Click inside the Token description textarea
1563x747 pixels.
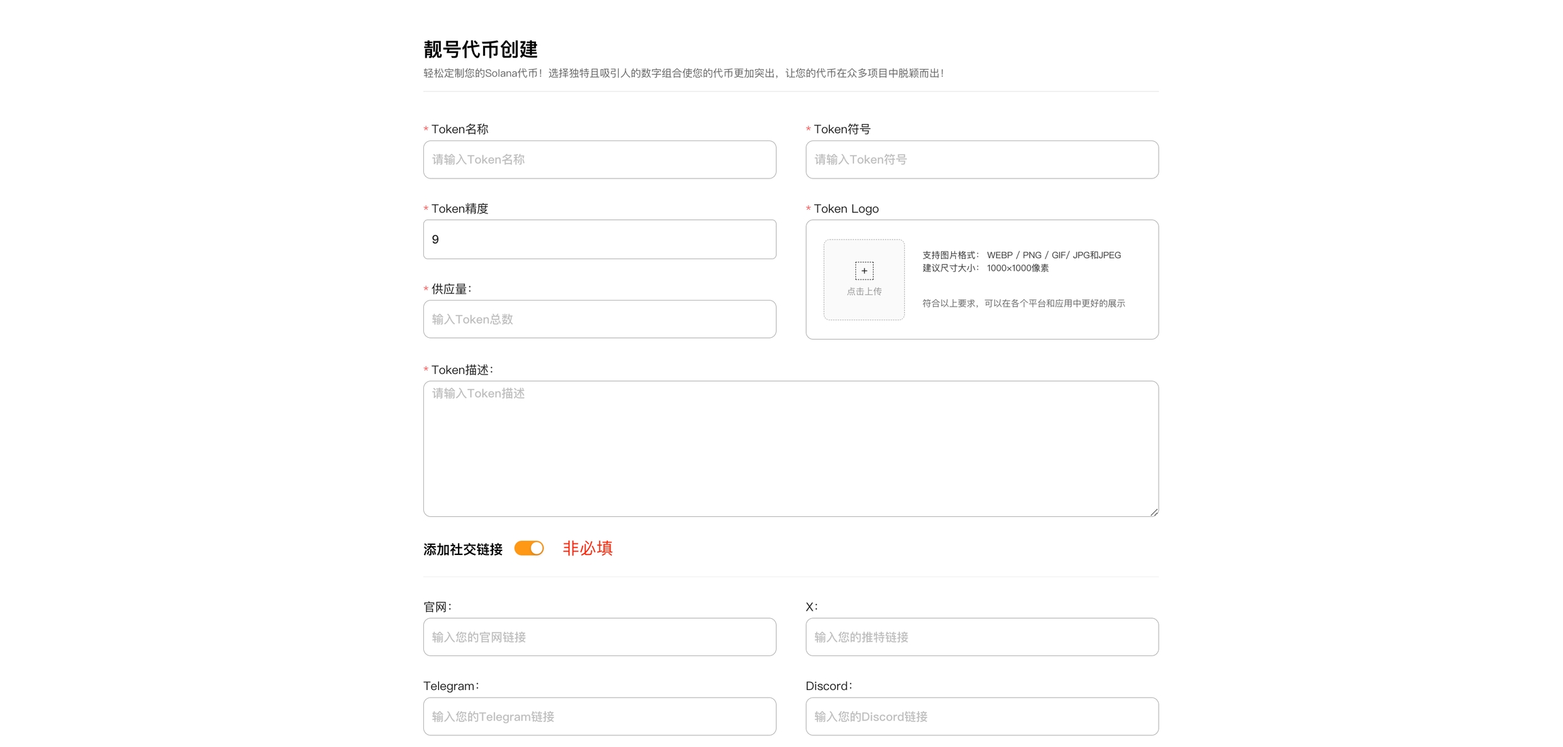(790, 448)
